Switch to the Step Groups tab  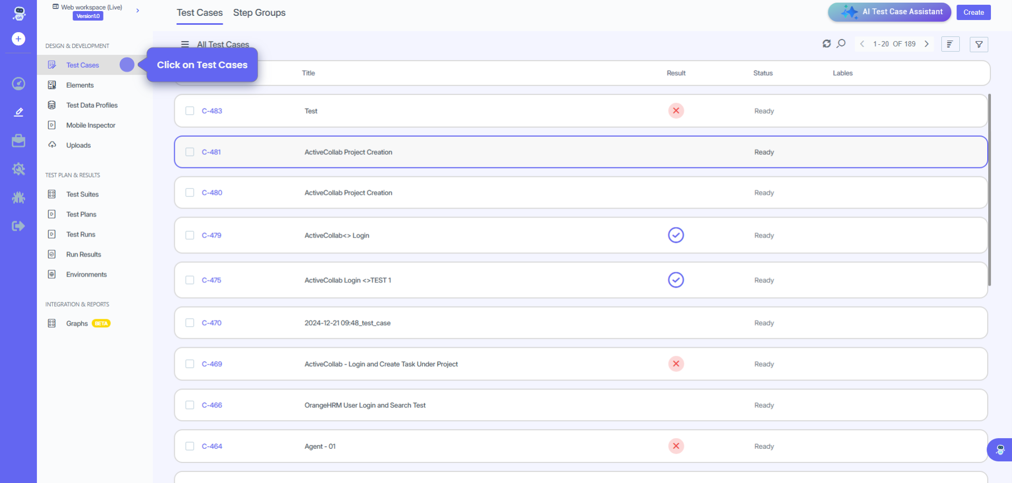coord(259,13)
